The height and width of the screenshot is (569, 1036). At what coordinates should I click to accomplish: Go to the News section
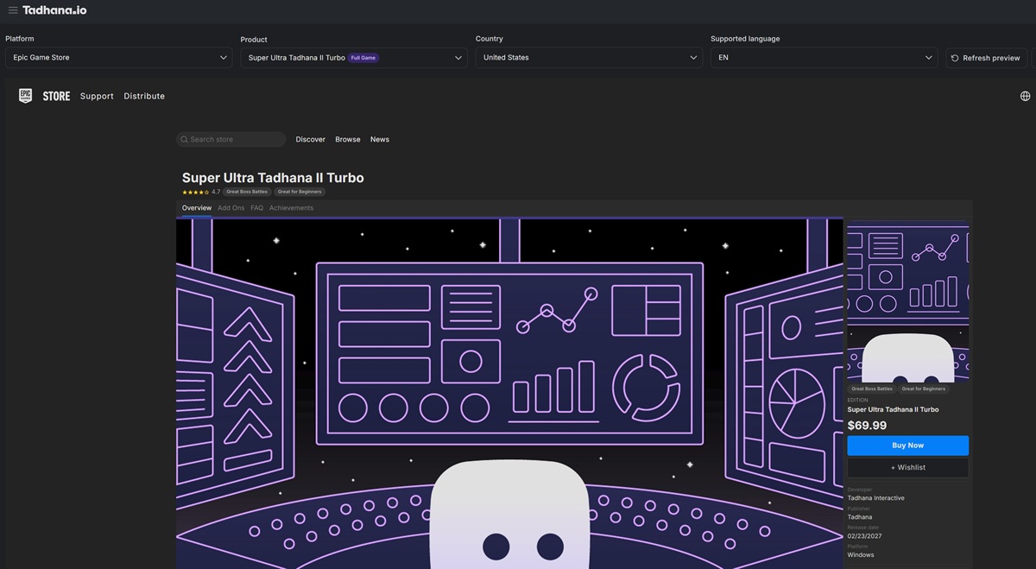[380, 139]
